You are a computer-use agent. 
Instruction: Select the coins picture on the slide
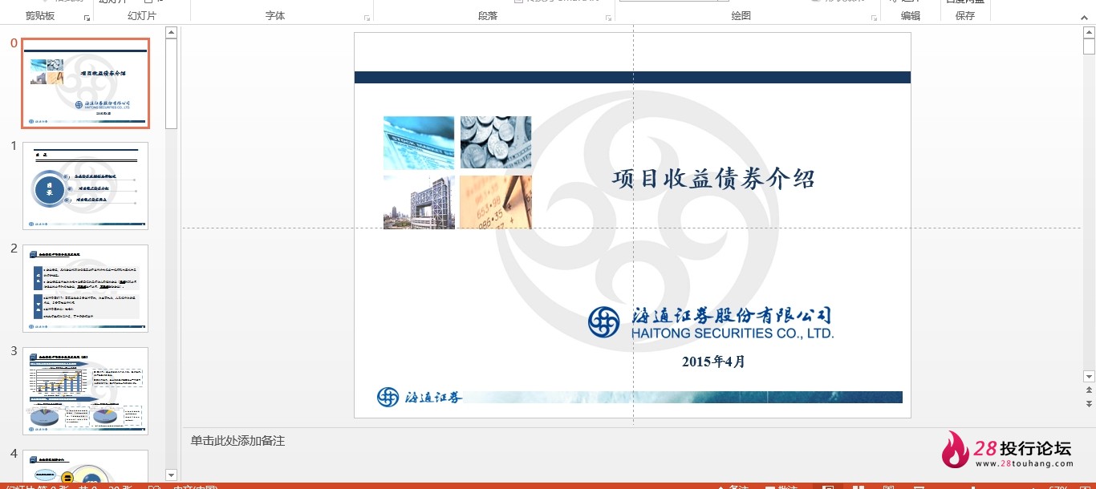coord(496,143)
